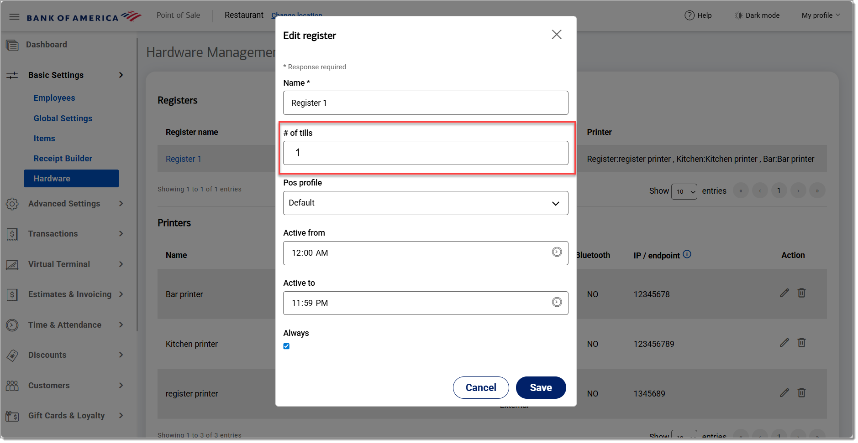Uncheck the Always checkbox
Screen dimensions: 858x443
286,346
